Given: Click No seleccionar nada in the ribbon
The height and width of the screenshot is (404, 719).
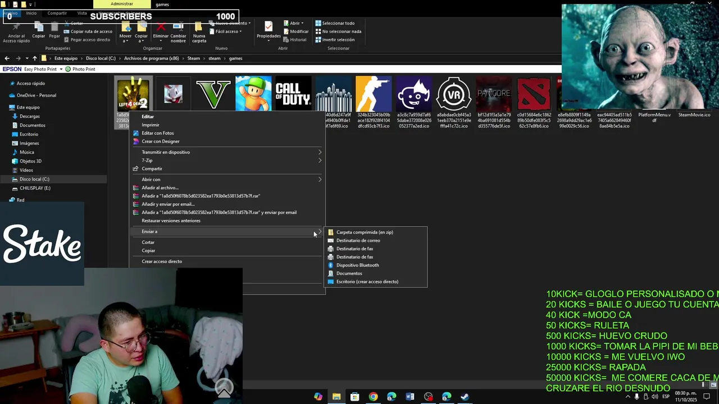Looking at the screenshot, I should (x=338, y=31).
